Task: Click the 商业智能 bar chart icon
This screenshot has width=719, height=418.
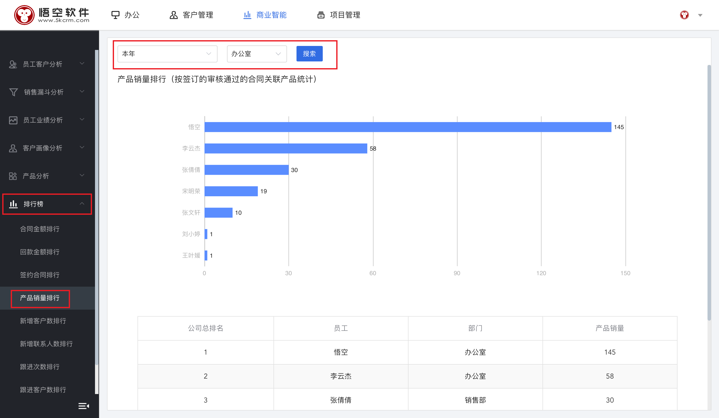Action: click(247, 15)
